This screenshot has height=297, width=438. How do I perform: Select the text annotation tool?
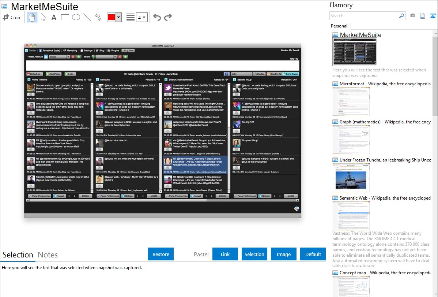tap(54, 17)
